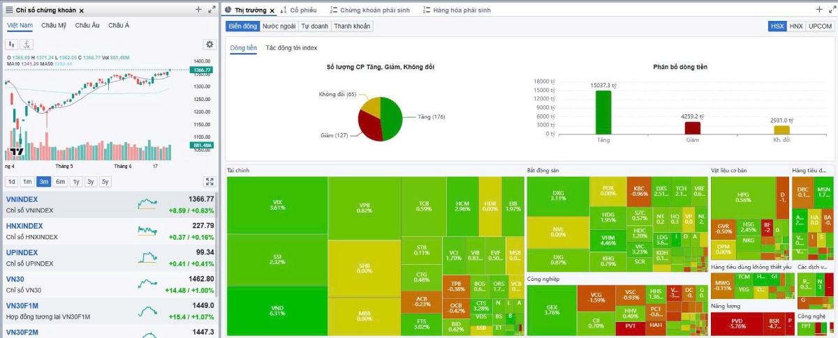The width and height of the screenshot is (838, 338).
Task: Expand the index panel with the arrows icon
Action: click(211, 10)
